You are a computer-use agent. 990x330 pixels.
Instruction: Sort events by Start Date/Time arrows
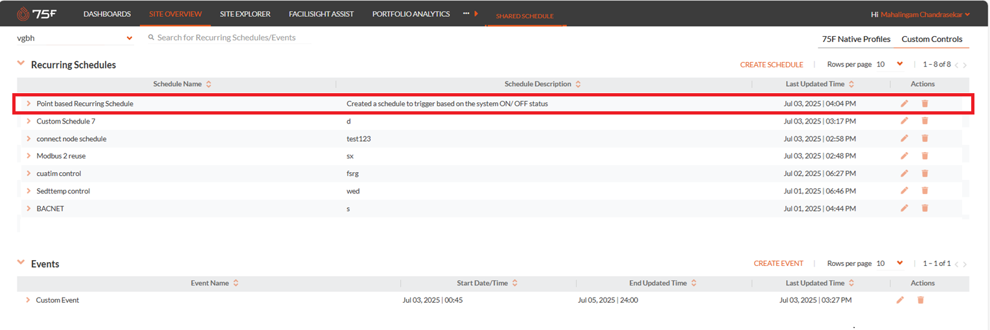click(x=515, y=283)
